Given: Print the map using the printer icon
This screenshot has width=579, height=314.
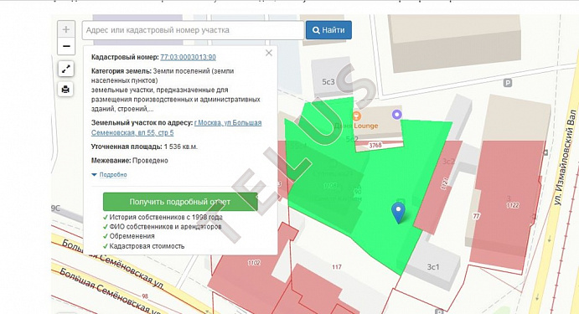Looking at the screenshot, I should click(65, 90).
